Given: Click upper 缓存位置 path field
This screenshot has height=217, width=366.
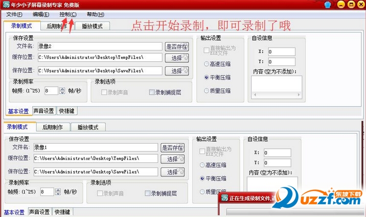Looking at the screenshot, I should 100,57.
